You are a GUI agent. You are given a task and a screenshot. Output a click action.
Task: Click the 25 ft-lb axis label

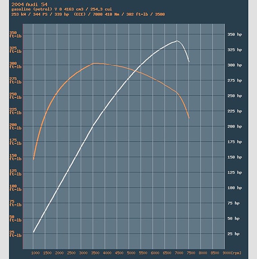[x=15, y=234]
